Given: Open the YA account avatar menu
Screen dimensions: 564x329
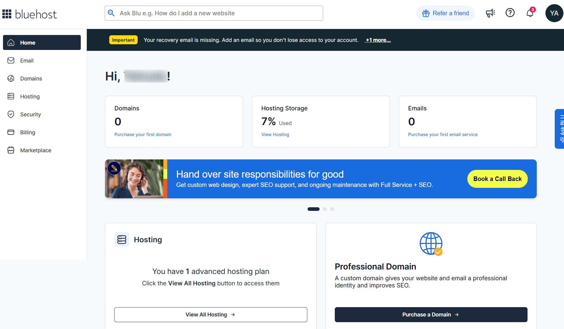Looking at the screenshot, I should 554,13.
